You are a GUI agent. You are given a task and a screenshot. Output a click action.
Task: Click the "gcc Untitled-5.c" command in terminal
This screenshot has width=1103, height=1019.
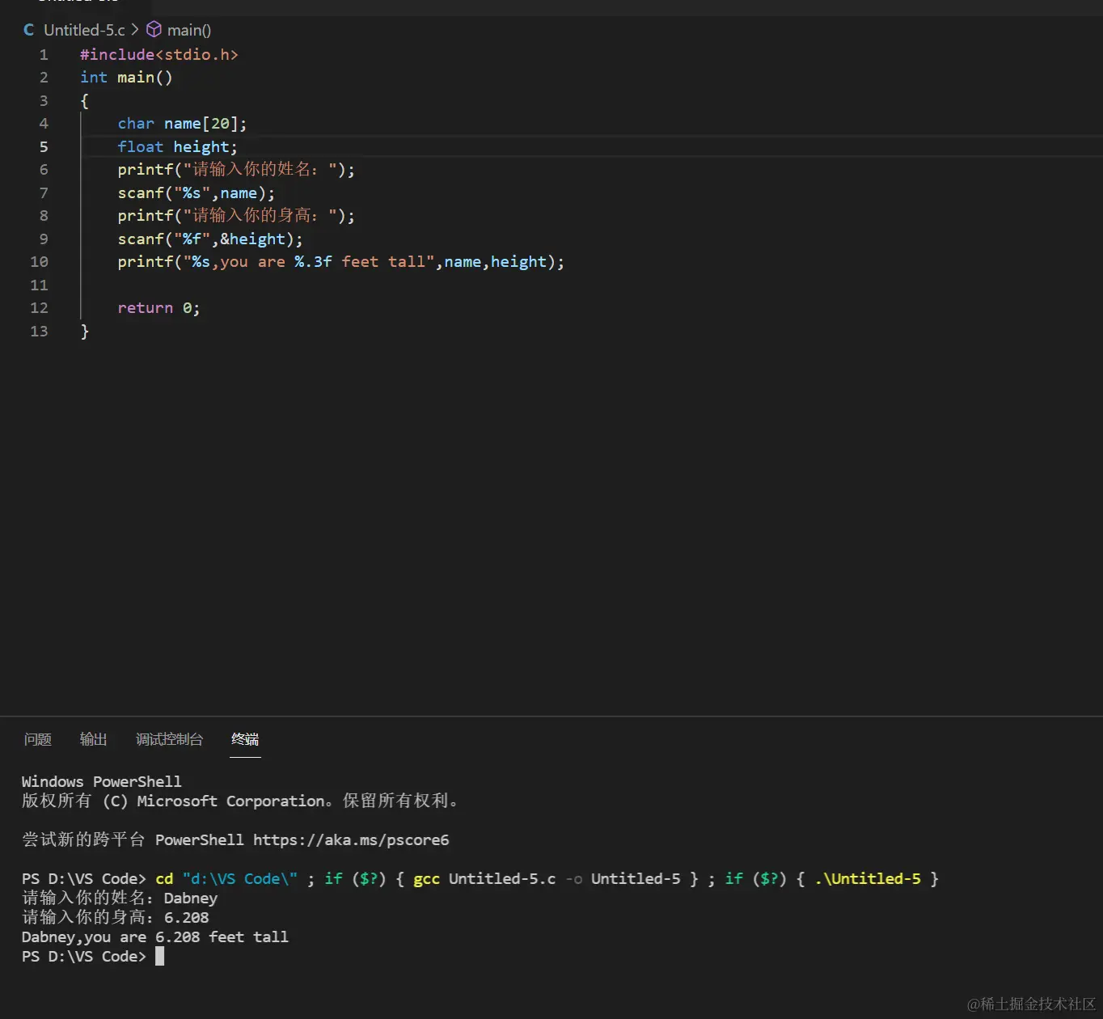coord(484,878)
